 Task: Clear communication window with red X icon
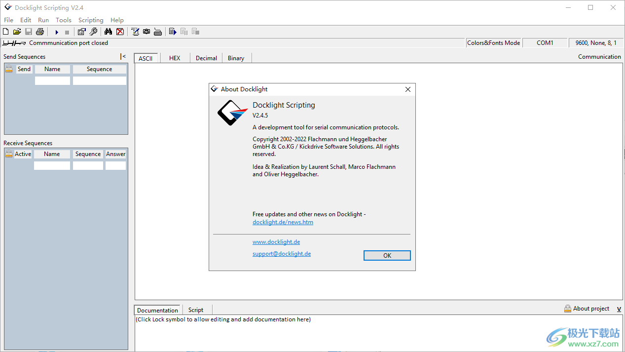pyautogui.click(x=120, y=32)
